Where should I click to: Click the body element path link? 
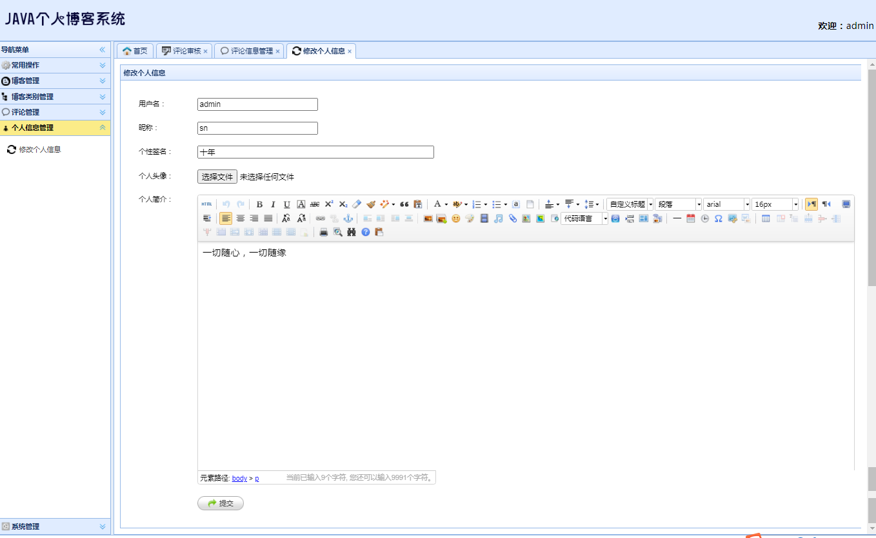239,478
